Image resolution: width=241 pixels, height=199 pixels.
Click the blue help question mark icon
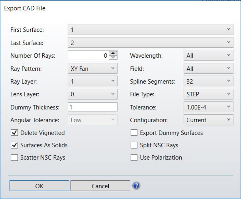coord(136,186)
